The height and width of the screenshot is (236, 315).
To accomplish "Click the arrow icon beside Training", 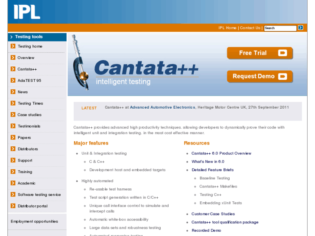I will [x=13, y=172].
